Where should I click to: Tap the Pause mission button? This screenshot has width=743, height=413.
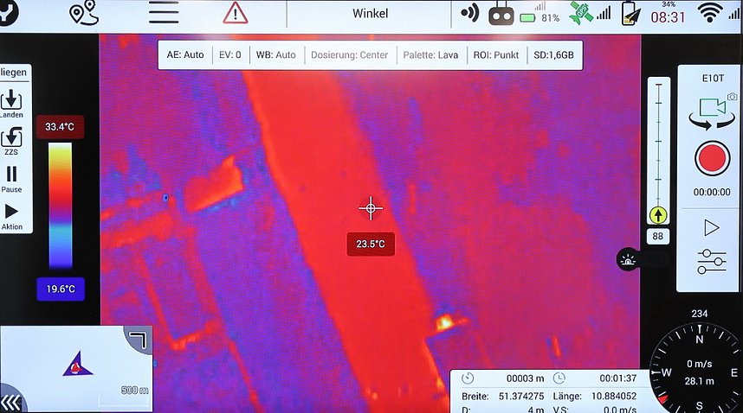pos(11,179)
